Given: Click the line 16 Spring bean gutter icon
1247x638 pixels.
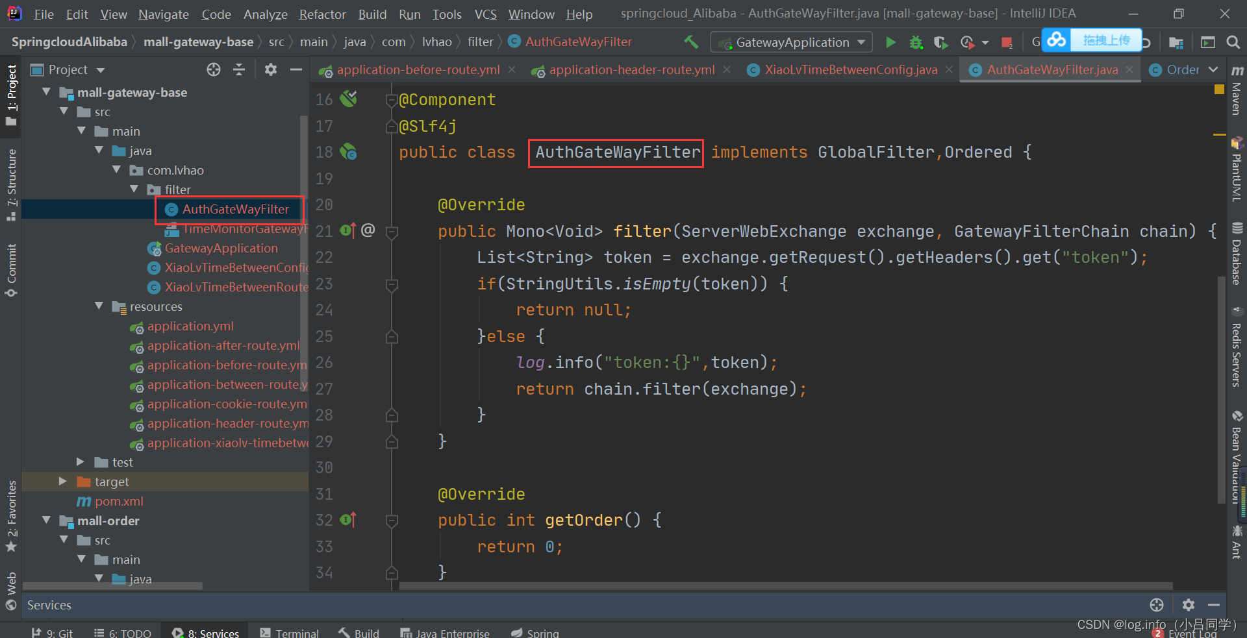Looking at the screenshot, I should coord(349,99).
